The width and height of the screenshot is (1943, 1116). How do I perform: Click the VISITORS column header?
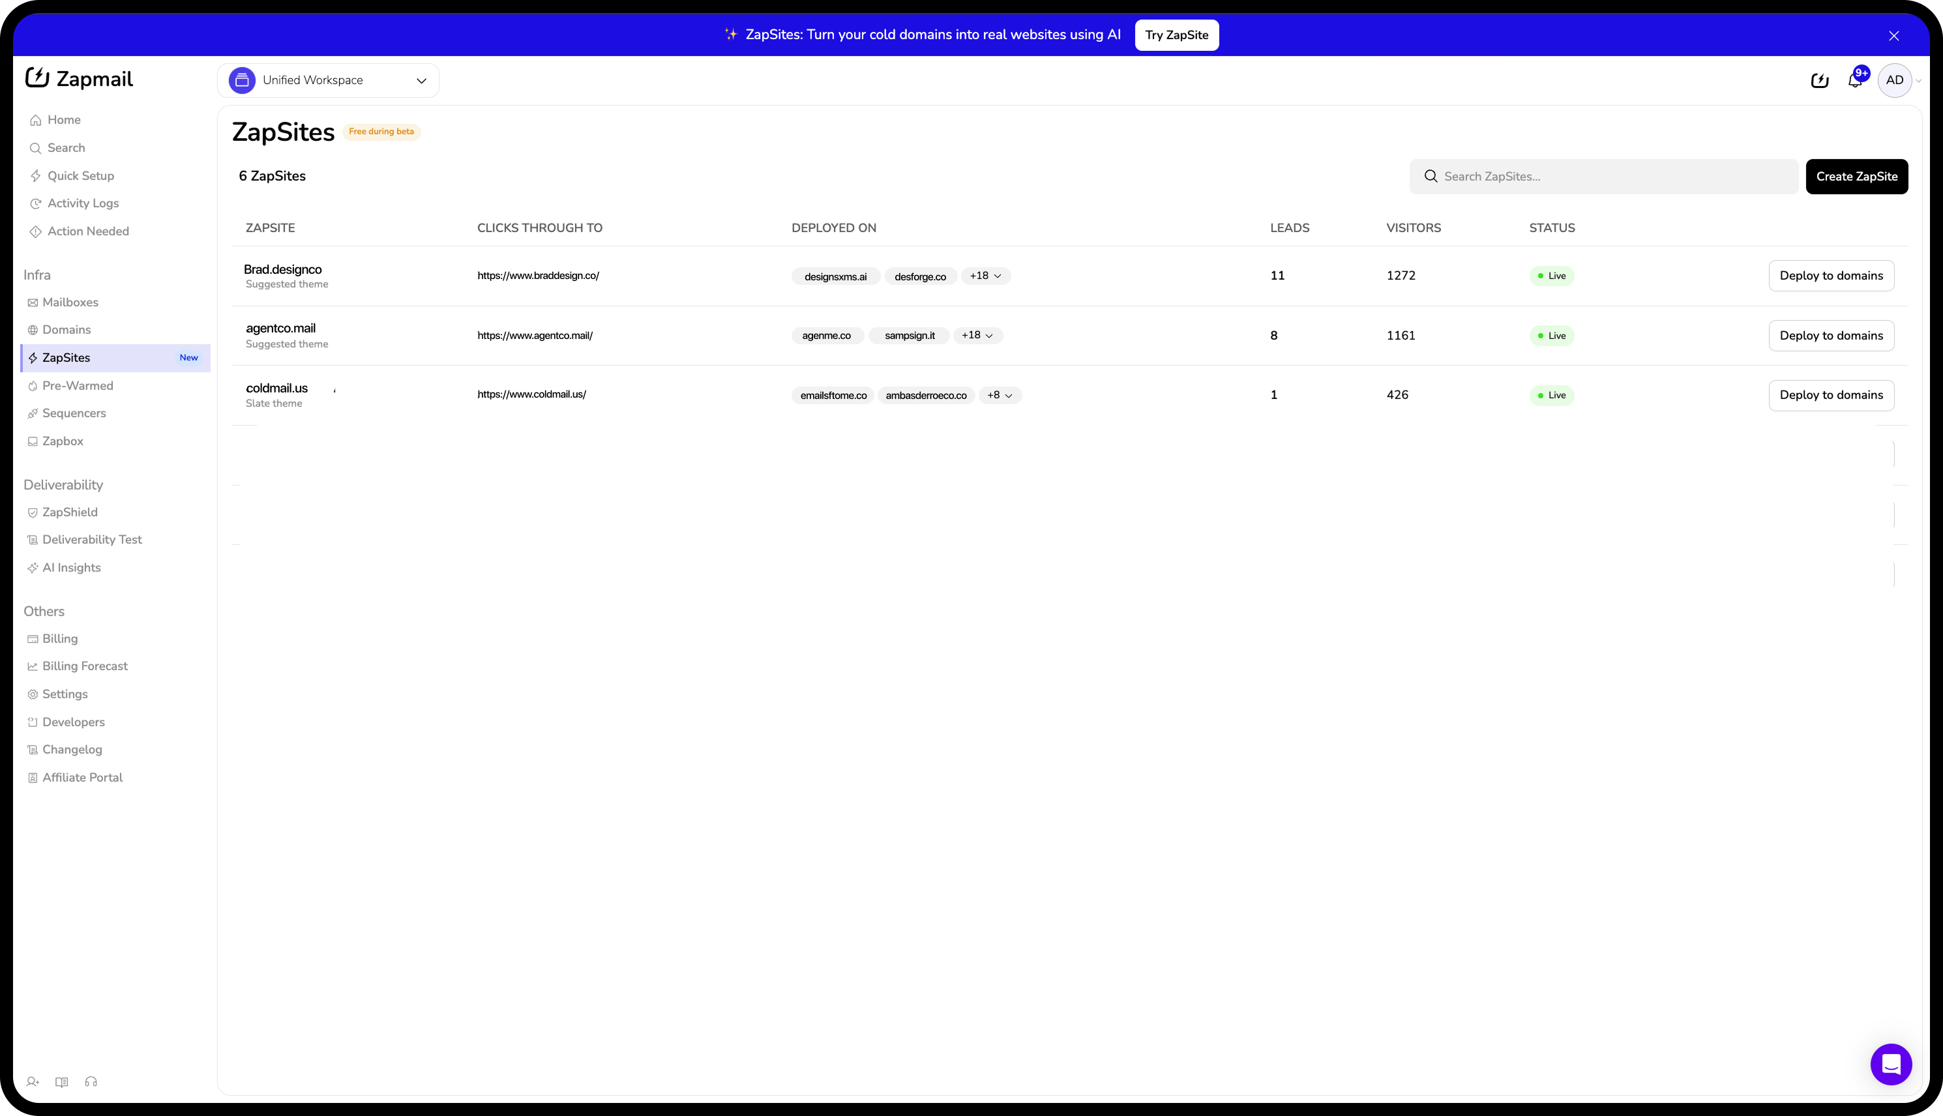[1414, 228]
